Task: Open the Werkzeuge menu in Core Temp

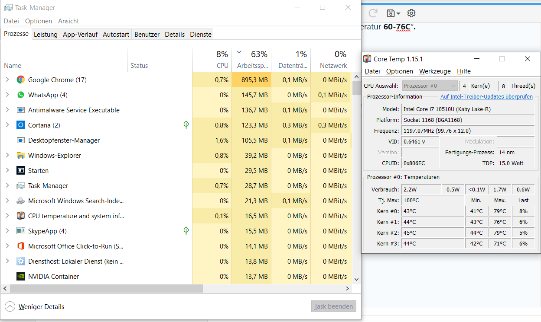Action: [435, 71]
